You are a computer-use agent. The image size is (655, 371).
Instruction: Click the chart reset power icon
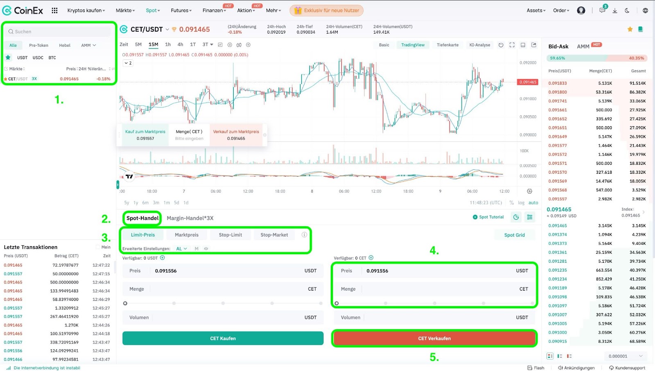[501, 45]
